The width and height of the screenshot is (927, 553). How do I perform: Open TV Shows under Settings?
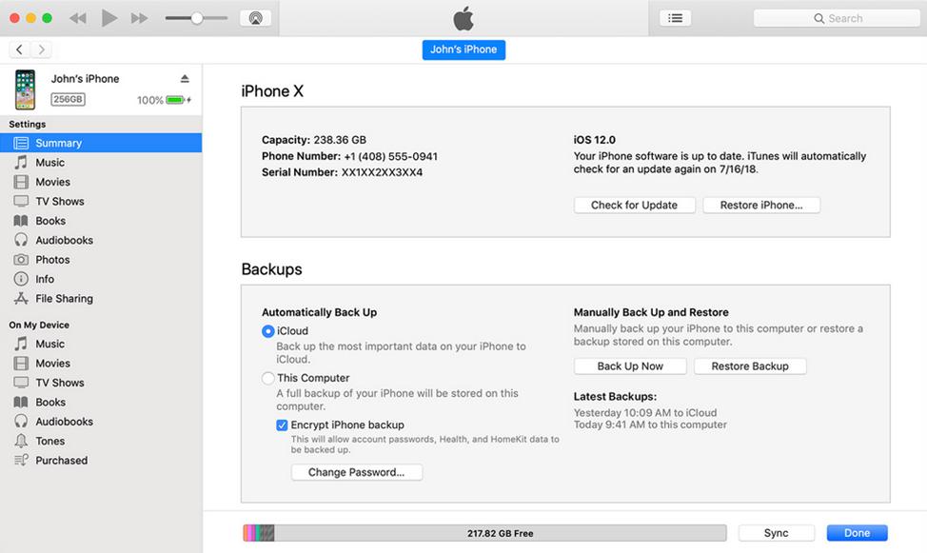pos(101,202)
